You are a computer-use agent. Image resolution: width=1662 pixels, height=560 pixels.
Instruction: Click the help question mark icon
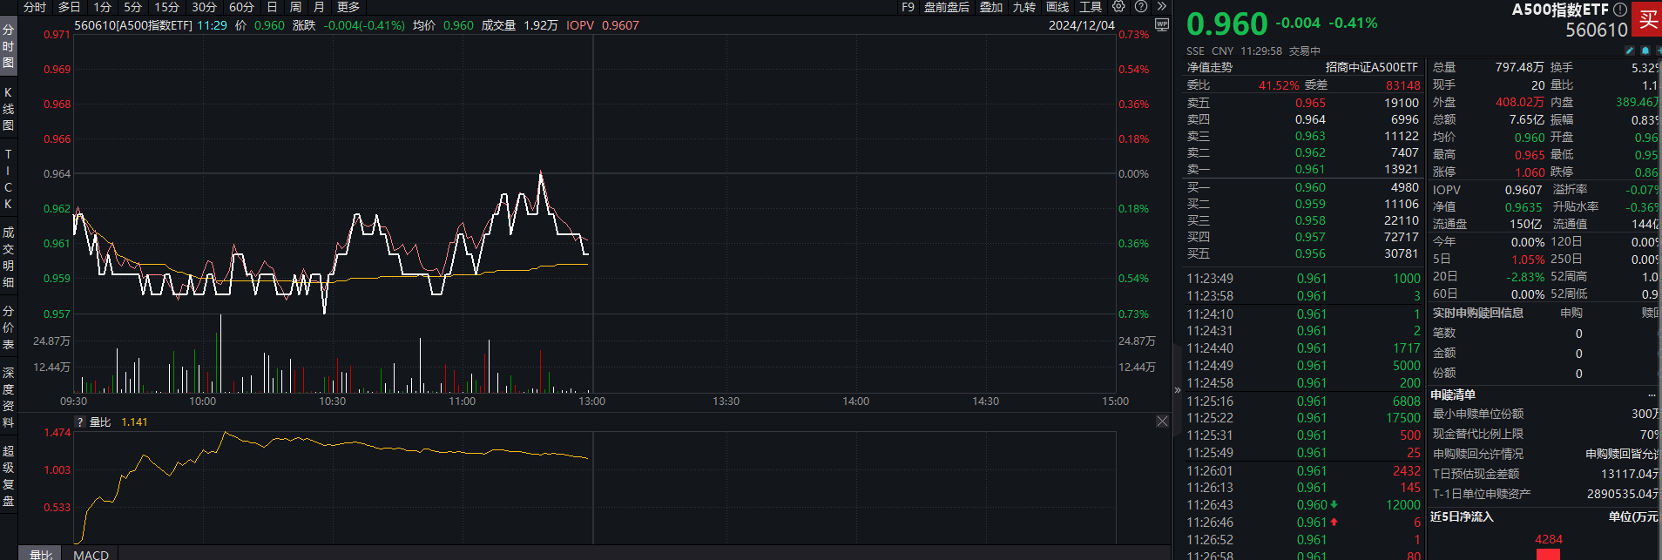(1141, 6)
